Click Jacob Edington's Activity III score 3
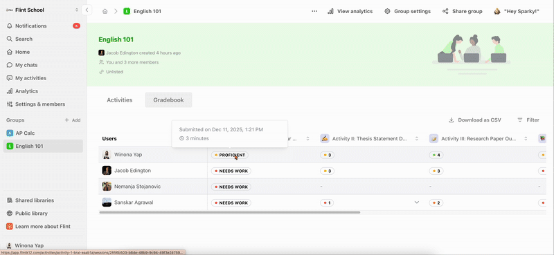 pos(436,171)
